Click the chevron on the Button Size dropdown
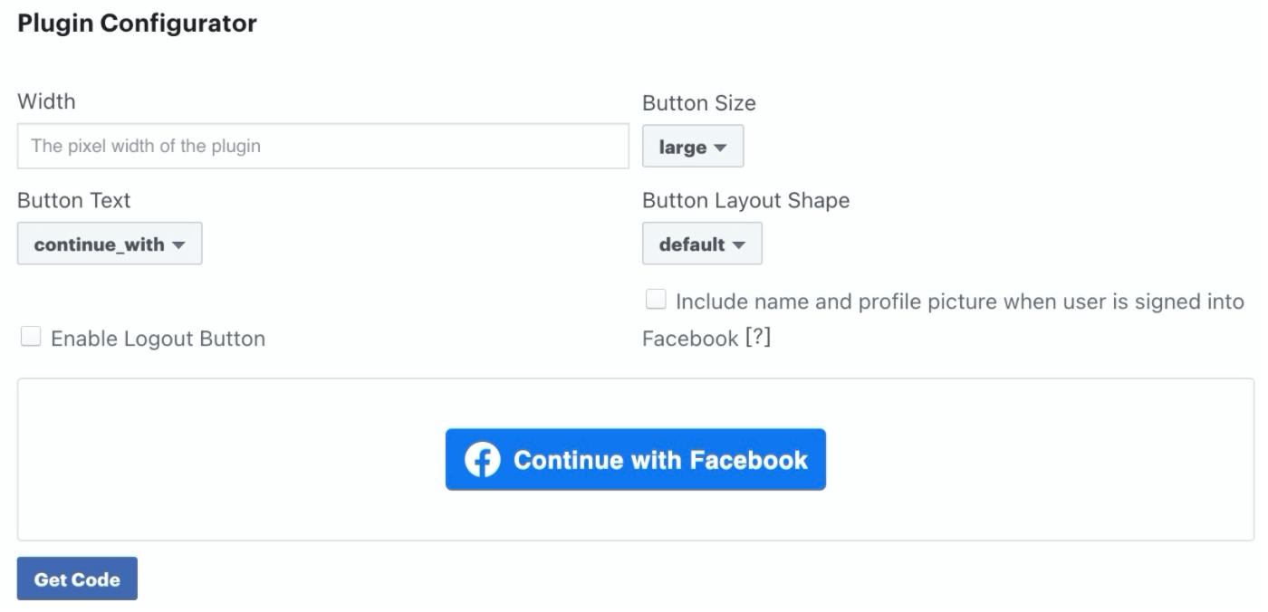 (720, 146)
